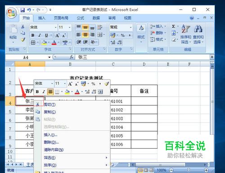The width and height of the screenshot is (225, 173).
Task: Save the workbook from quick access toolbar
Action: click(22, 10)
